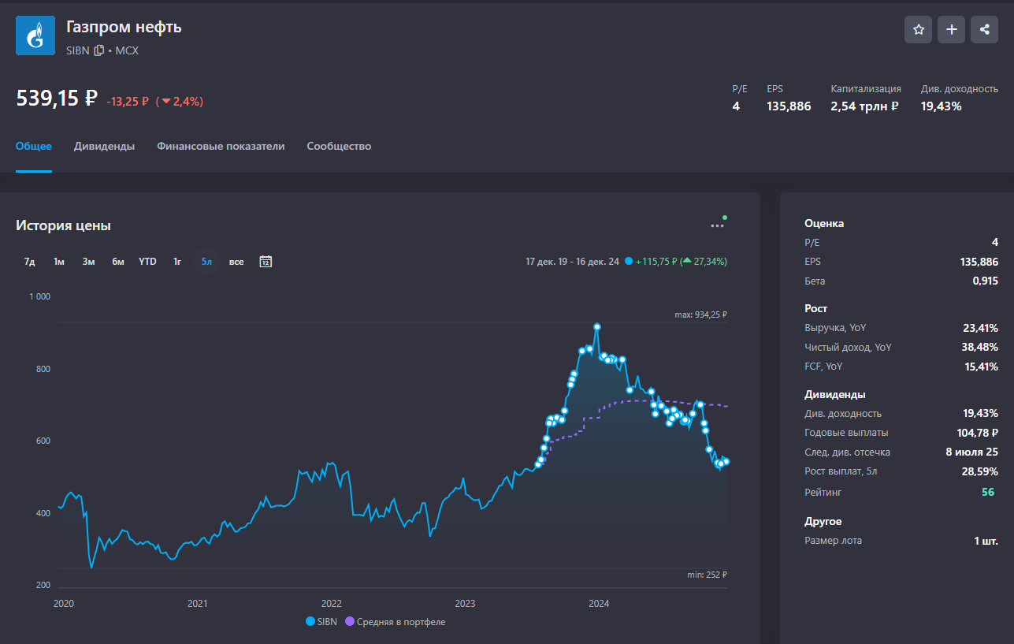Select the 7д time range
1014x644 pixels.
pyautogui.click(x=30, y=262)
